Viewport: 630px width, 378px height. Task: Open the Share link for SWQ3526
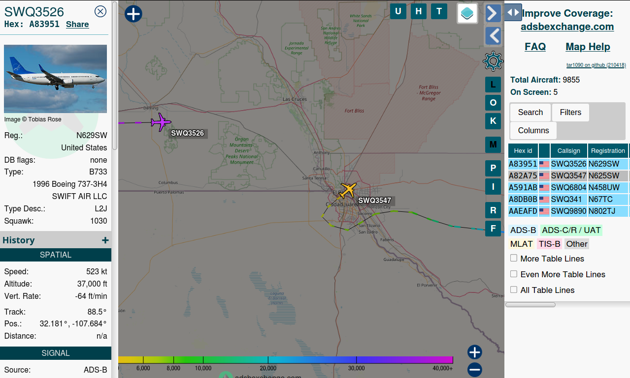tap(77, 25)
